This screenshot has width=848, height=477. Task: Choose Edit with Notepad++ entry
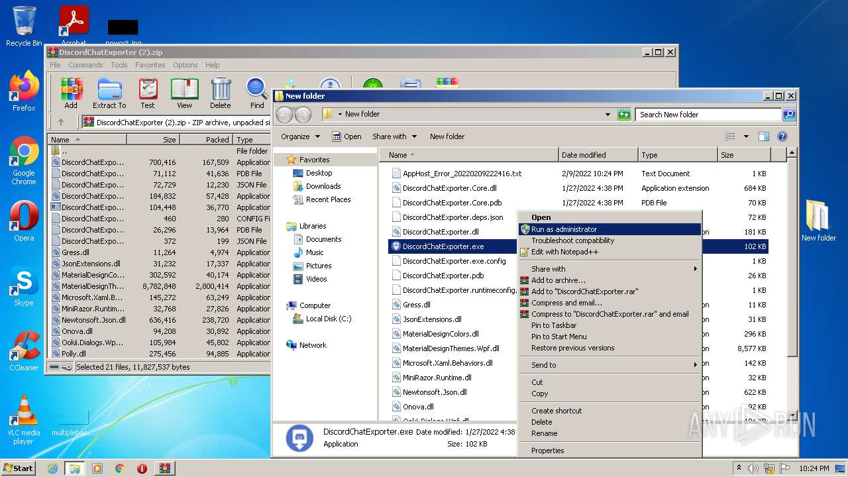tap(609, 252)
